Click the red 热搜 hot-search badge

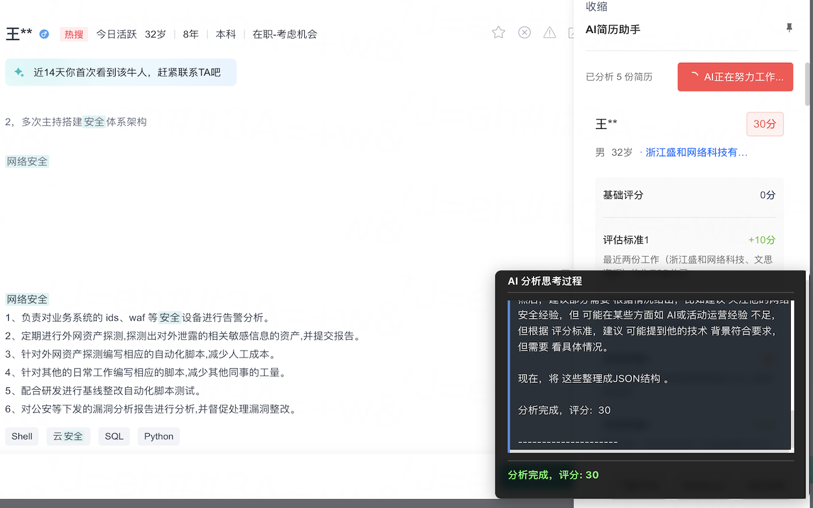[73, 34]
